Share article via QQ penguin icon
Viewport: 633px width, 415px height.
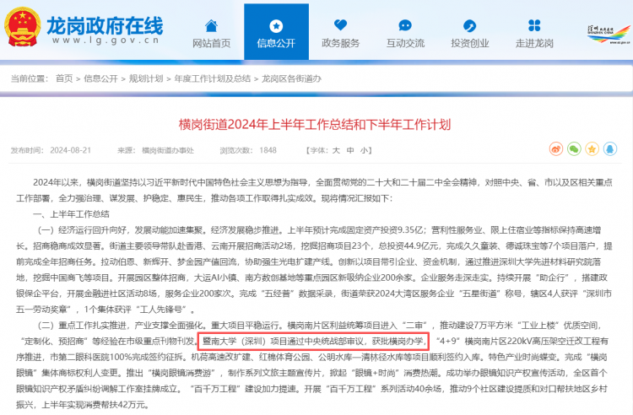[610, 149]
